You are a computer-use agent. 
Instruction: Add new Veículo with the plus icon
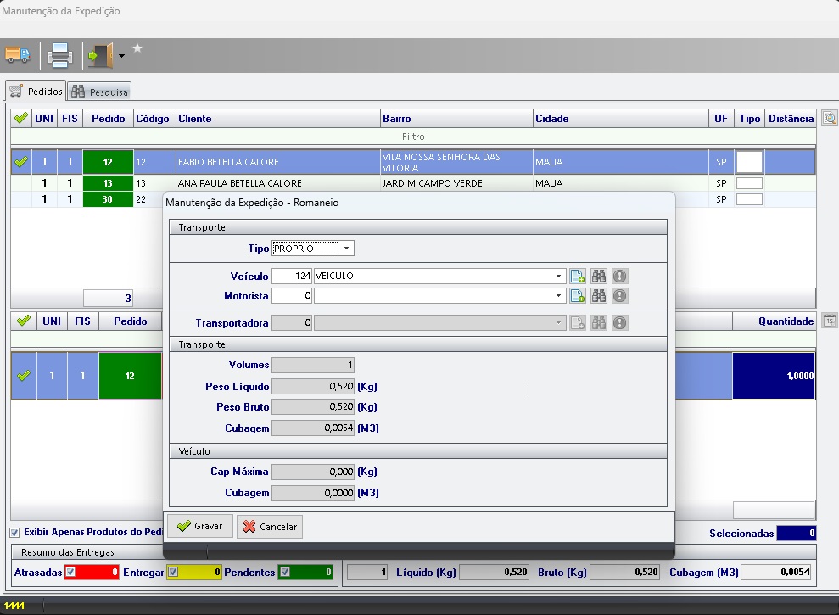click(578, 276)
